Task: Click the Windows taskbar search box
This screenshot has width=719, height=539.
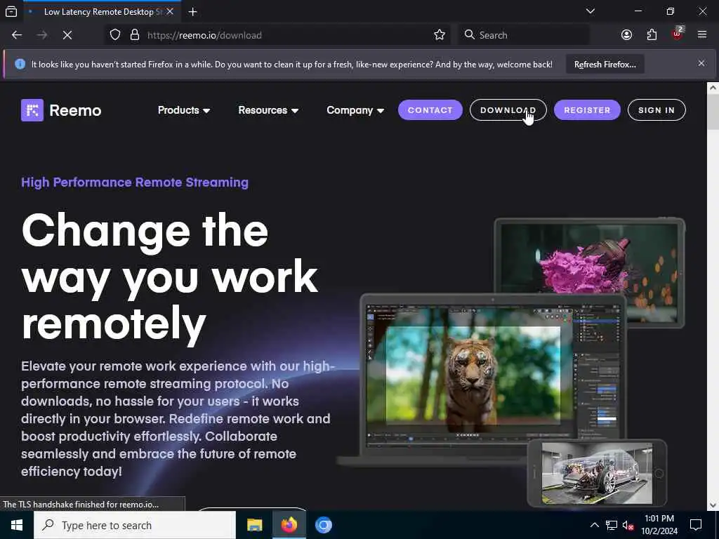Action: (135, 525)
